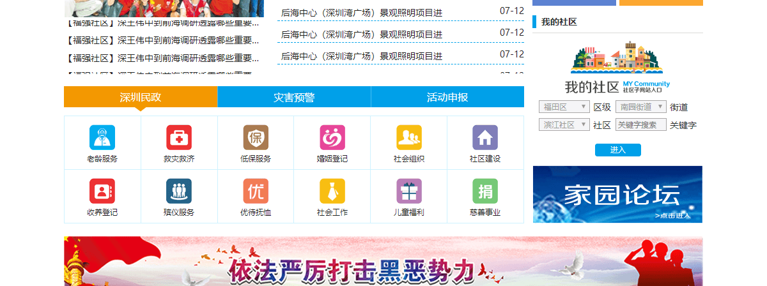Screen dimensions: 767x286
Task: Open the 救灾救济 first-aid kit icon
Action: pyautogui.click(x=179, y=137)
